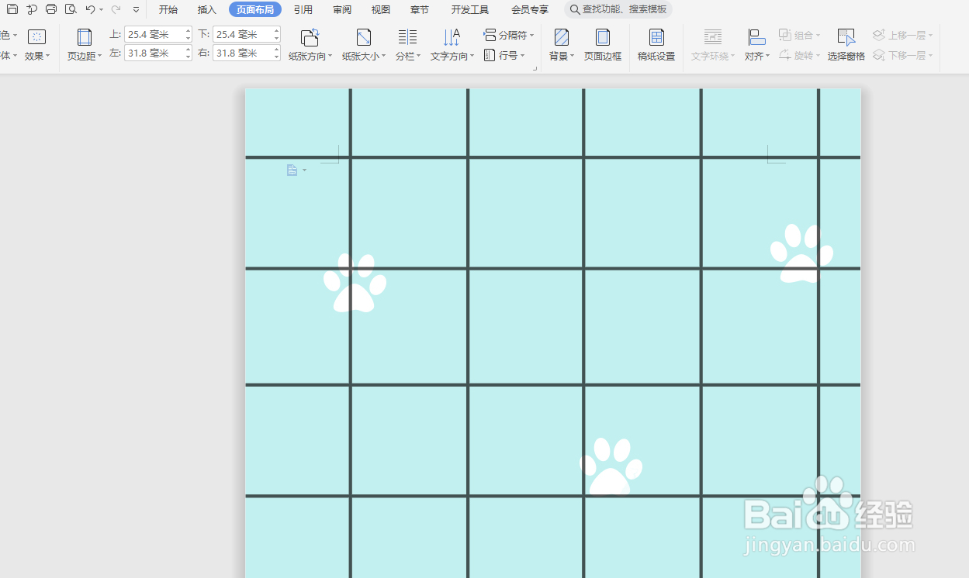Open the 选择窗格 selection pane

pos(846,44)
